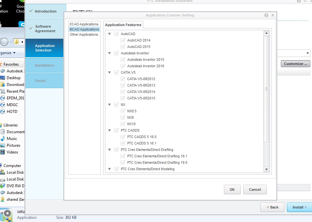This screenshot has height=222, width=312.
Task: Toggle the CATIA V5-6R2013 checkbox
Action: coord(123,85)
